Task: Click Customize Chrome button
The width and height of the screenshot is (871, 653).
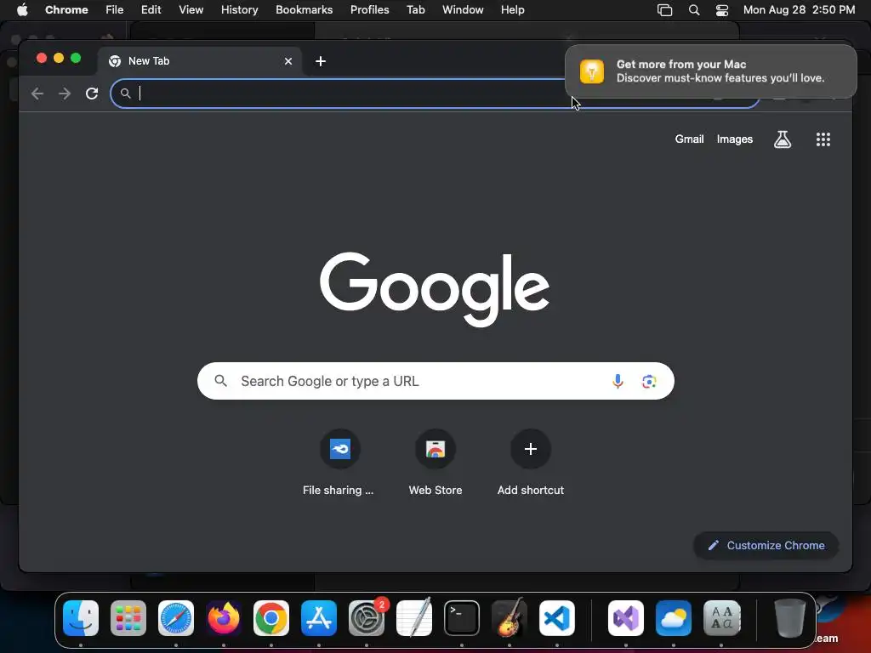Action: tap(766, 545)
